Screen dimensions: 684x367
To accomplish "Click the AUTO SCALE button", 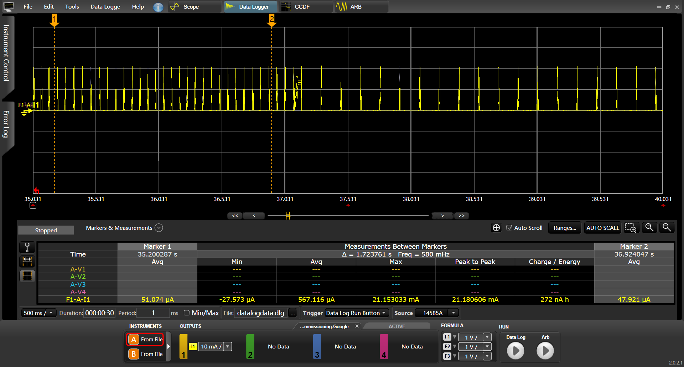I will pos(603,228).
